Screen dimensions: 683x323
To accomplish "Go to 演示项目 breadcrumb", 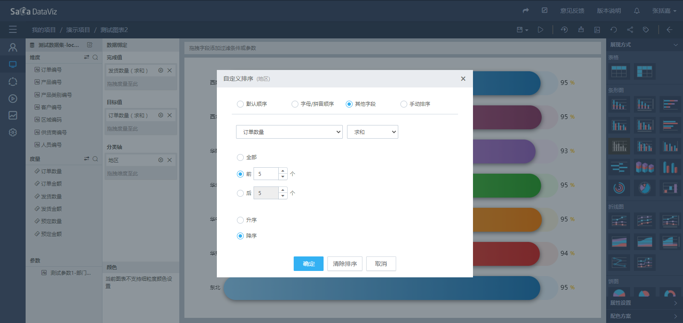I will tap(78, 30).
